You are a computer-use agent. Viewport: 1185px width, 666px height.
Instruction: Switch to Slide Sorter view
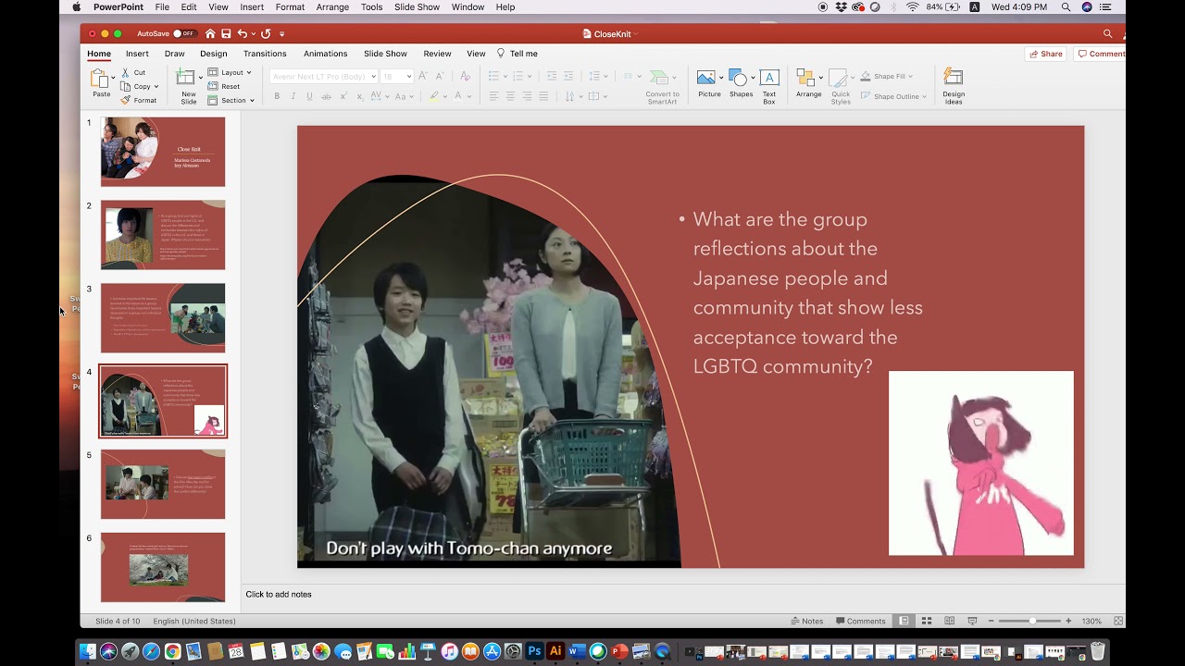(926, 621)
